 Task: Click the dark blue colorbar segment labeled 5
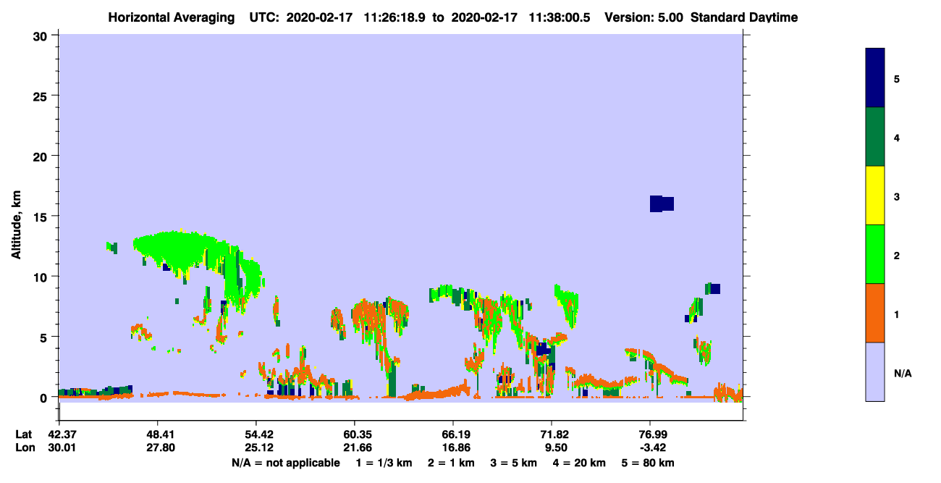pos(875,78)
